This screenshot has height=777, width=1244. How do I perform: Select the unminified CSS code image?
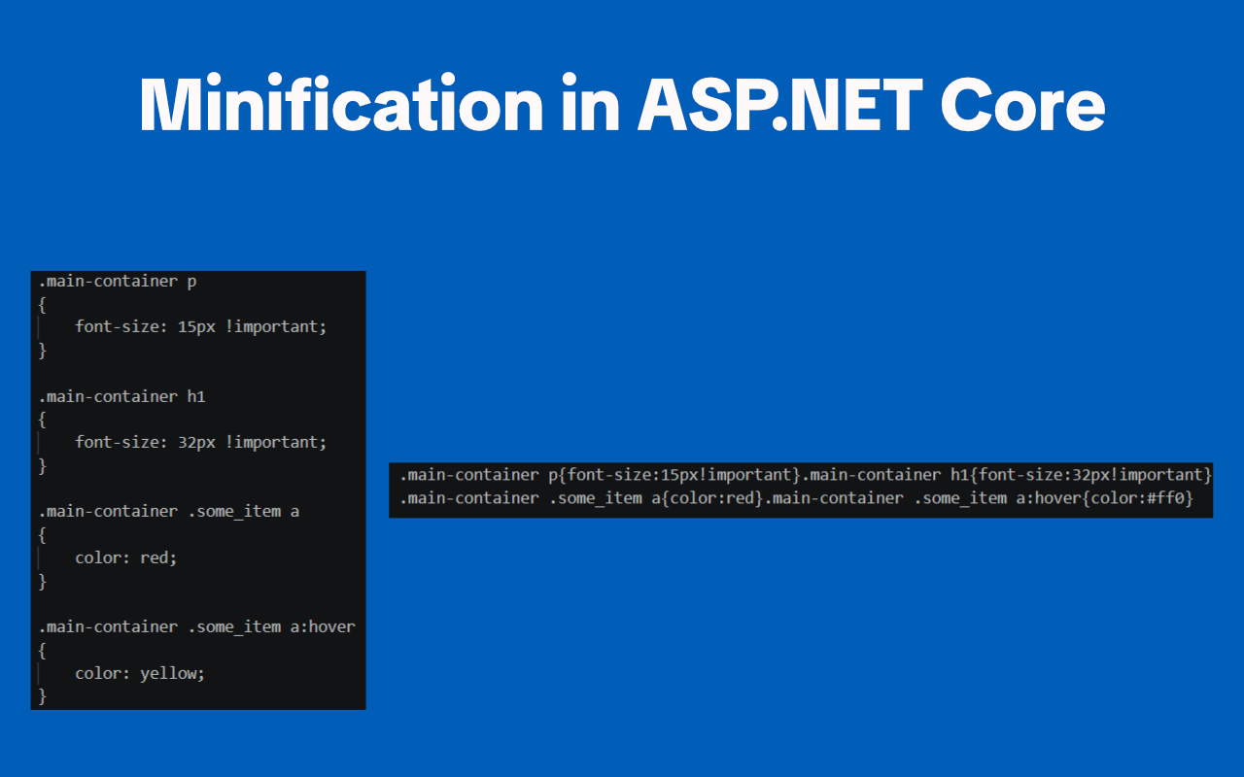pyautogui.click(x=198, y=490)
